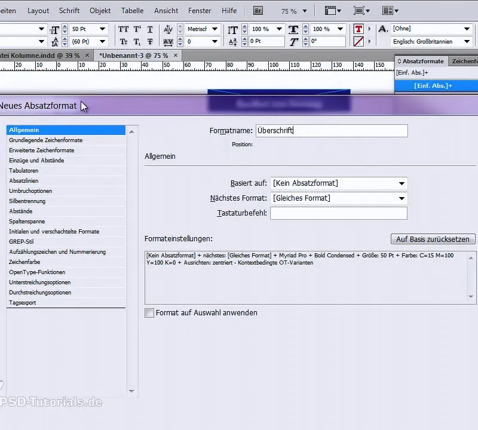Increase vertical scale stepper up arrow
Viewport: 478px width, 430px height.
(244, 27)
